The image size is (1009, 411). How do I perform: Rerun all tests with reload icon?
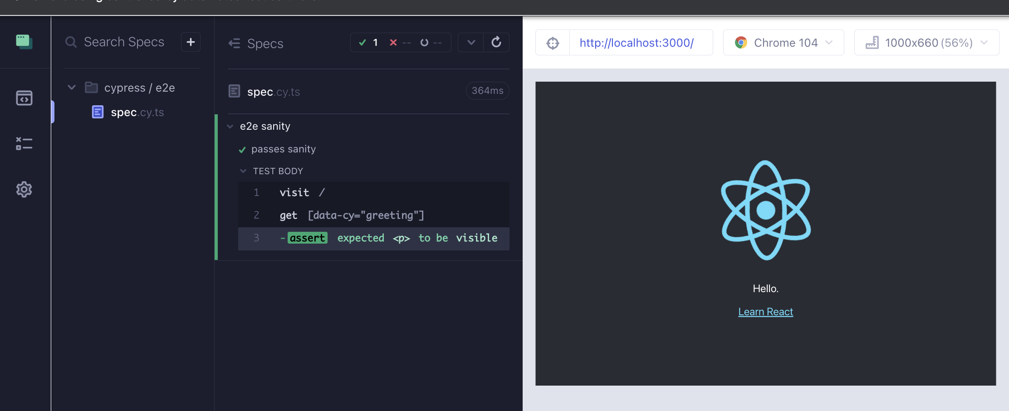pyautogui.click(x=496, y=43)
